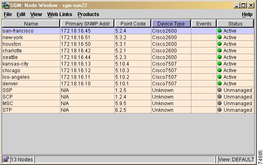Screen dimensions: 263x165
Task: Select the STP node name
Action: coord(7,110)
